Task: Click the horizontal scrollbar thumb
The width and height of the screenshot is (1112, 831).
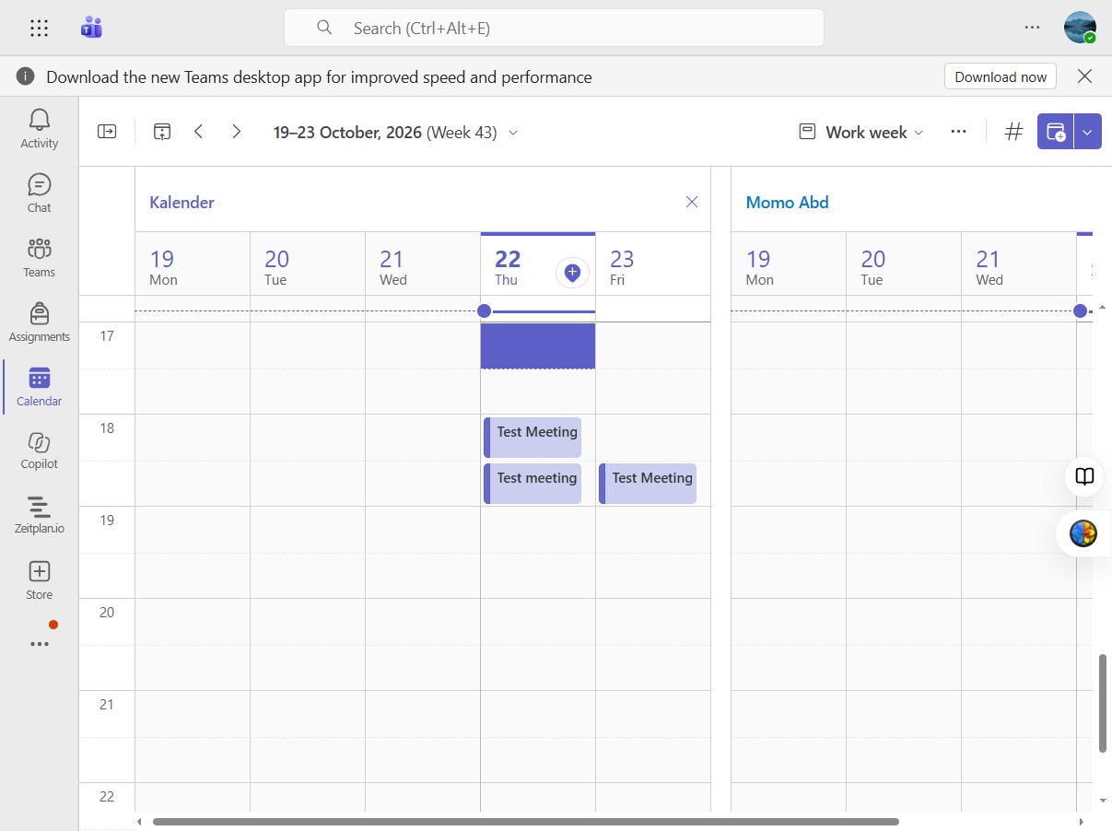Action: pyautogui.click(x=525, y=821)
